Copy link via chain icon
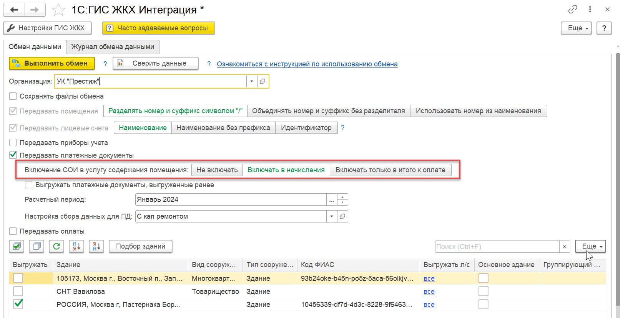This screenshot has width=623, height=318. (x=573, y=9)
